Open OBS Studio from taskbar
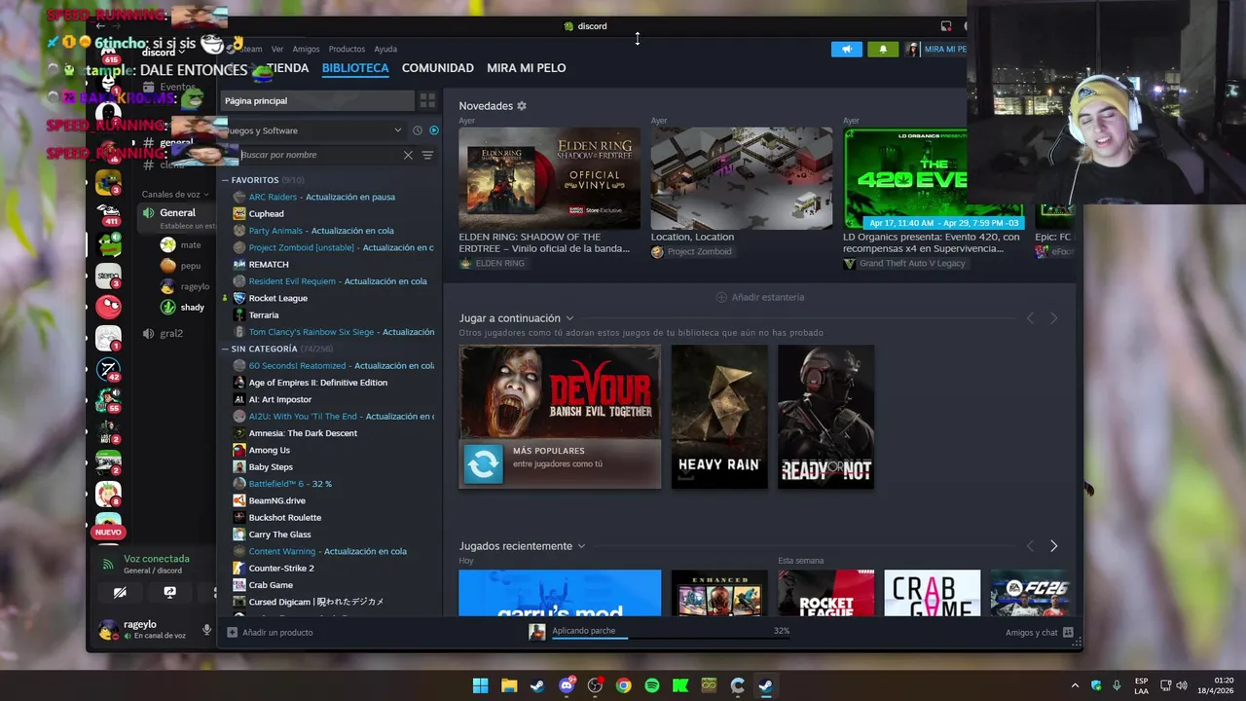Image resolution: width=1246 pixels, height=701 pixels. pos(595,685)
